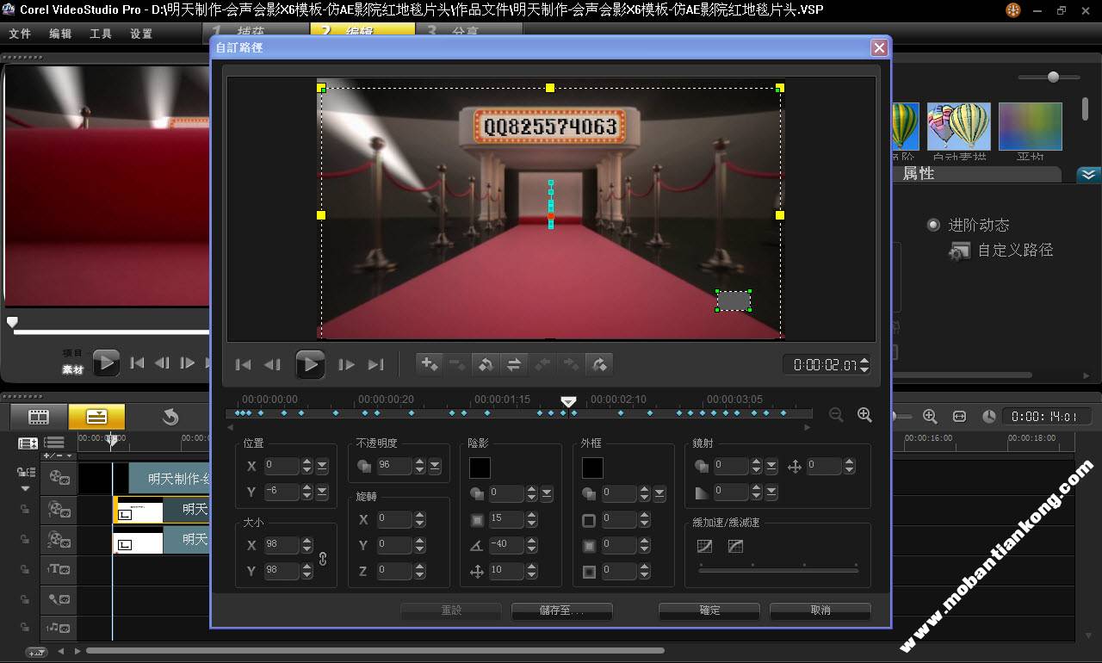Open the 设置 menu
1102x663 pixels.
(141, 34)
